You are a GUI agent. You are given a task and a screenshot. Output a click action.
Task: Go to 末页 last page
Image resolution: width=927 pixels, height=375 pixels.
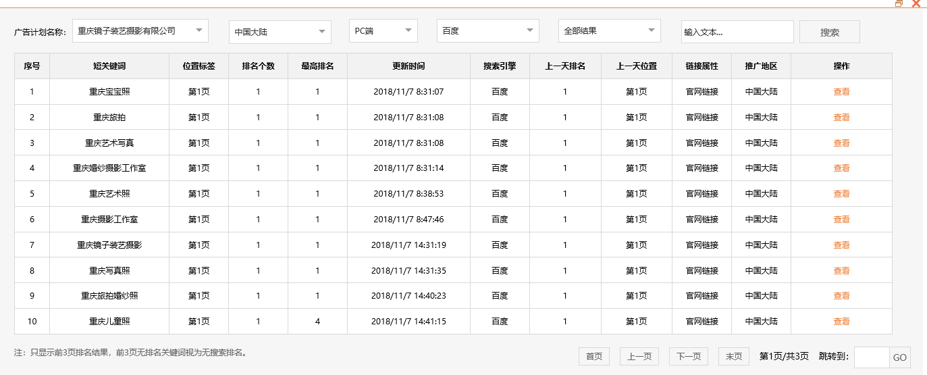pyautogui.click(x=734, y=357)
